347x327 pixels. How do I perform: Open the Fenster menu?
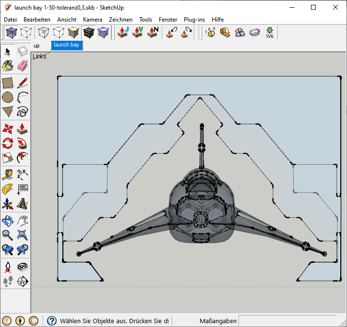[168, 20]
